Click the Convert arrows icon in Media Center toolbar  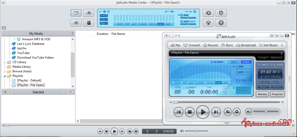[x=208, y=23]
